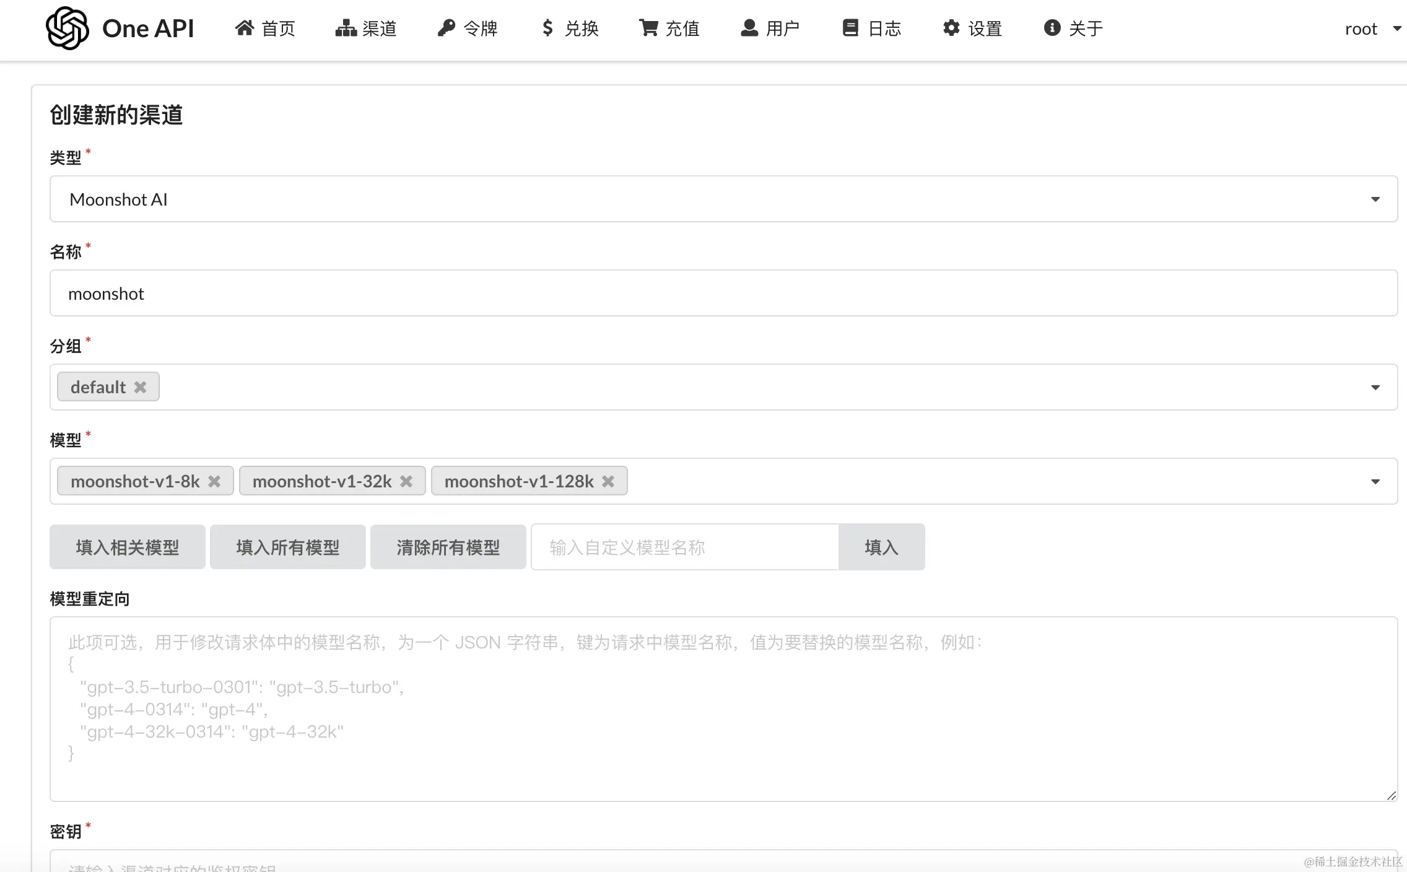Expand the 模型 dropdown arrow
1407x872 pixels.
(1375, 482)
